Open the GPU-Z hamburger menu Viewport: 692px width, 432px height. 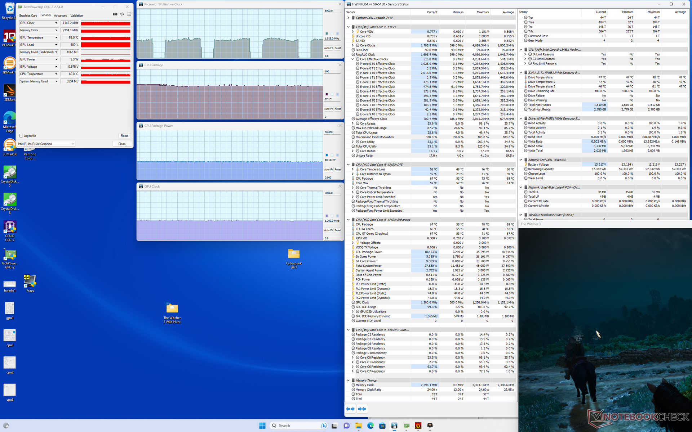(129, 14)
